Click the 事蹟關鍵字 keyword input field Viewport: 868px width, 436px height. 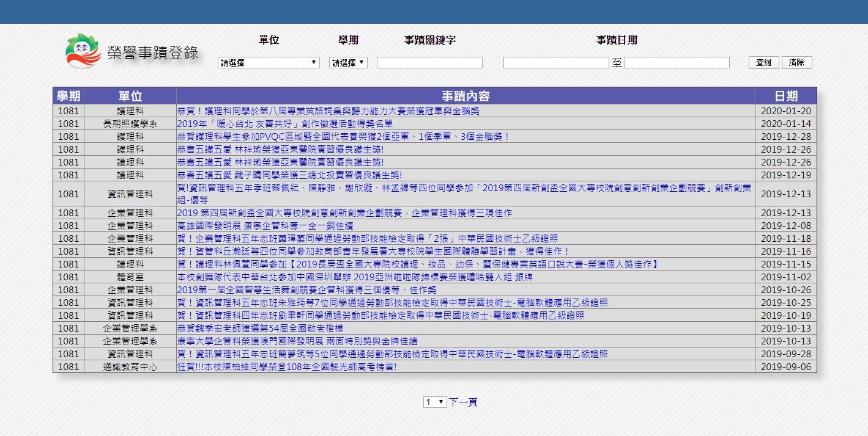click(x=429, y=62)
